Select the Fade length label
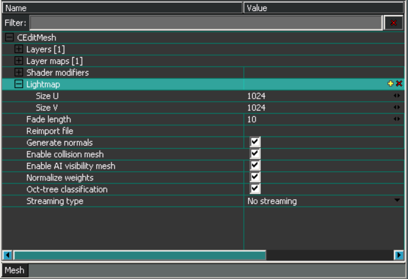 [x=49, y=119]
